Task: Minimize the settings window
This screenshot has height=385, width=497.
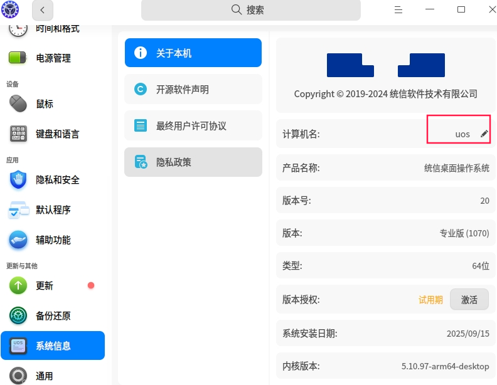Action: [429, 9]
